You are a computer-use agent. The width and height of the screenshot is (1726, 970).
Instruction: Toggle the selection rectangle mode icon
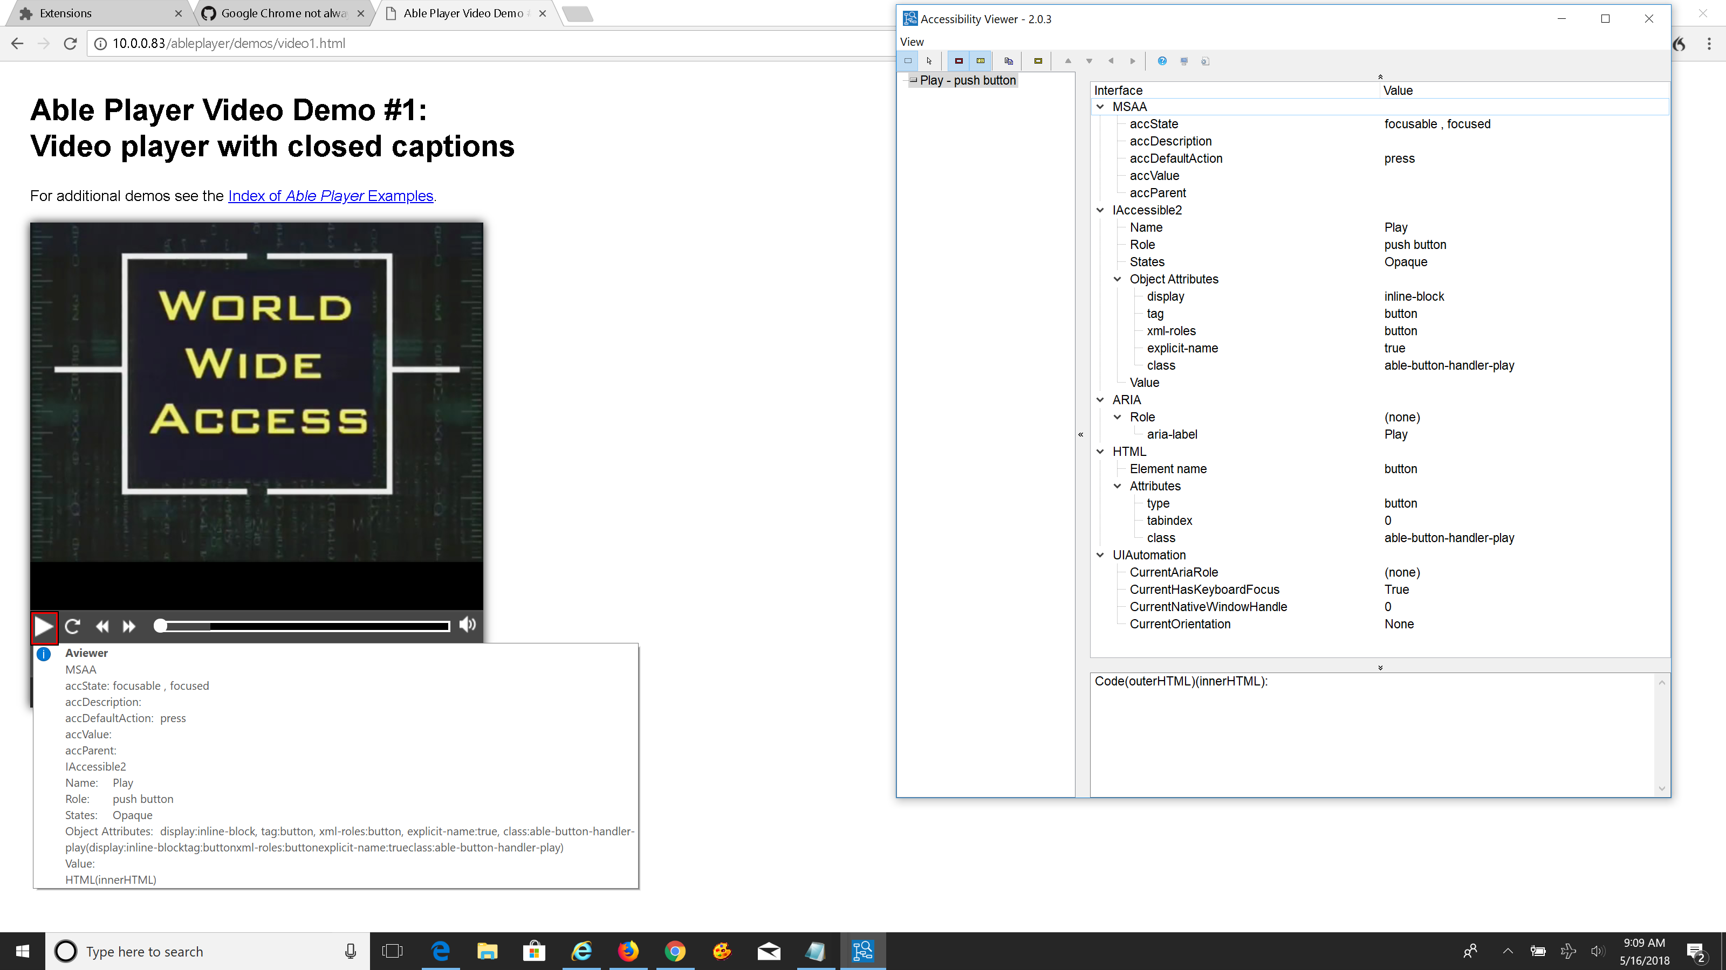click(x=908, y=61)
